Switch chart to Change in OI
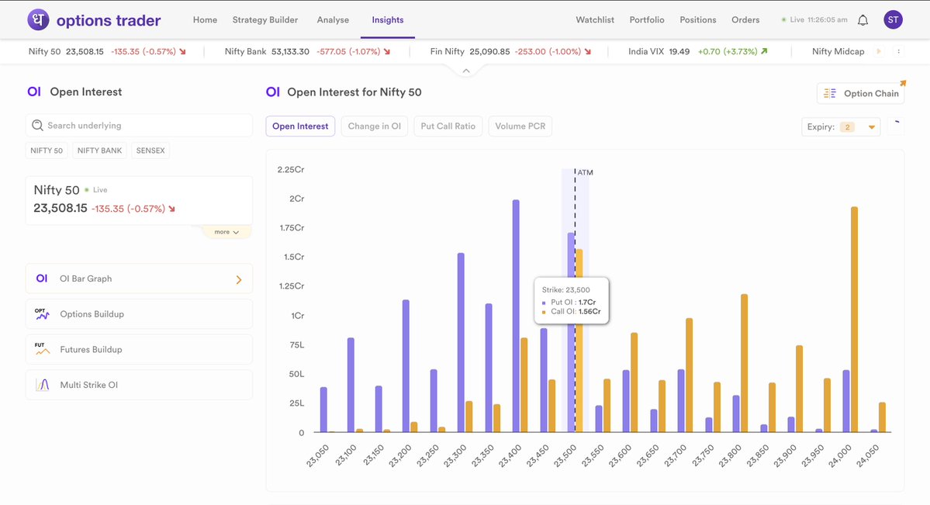930x505 pixels. pos(375,126)
